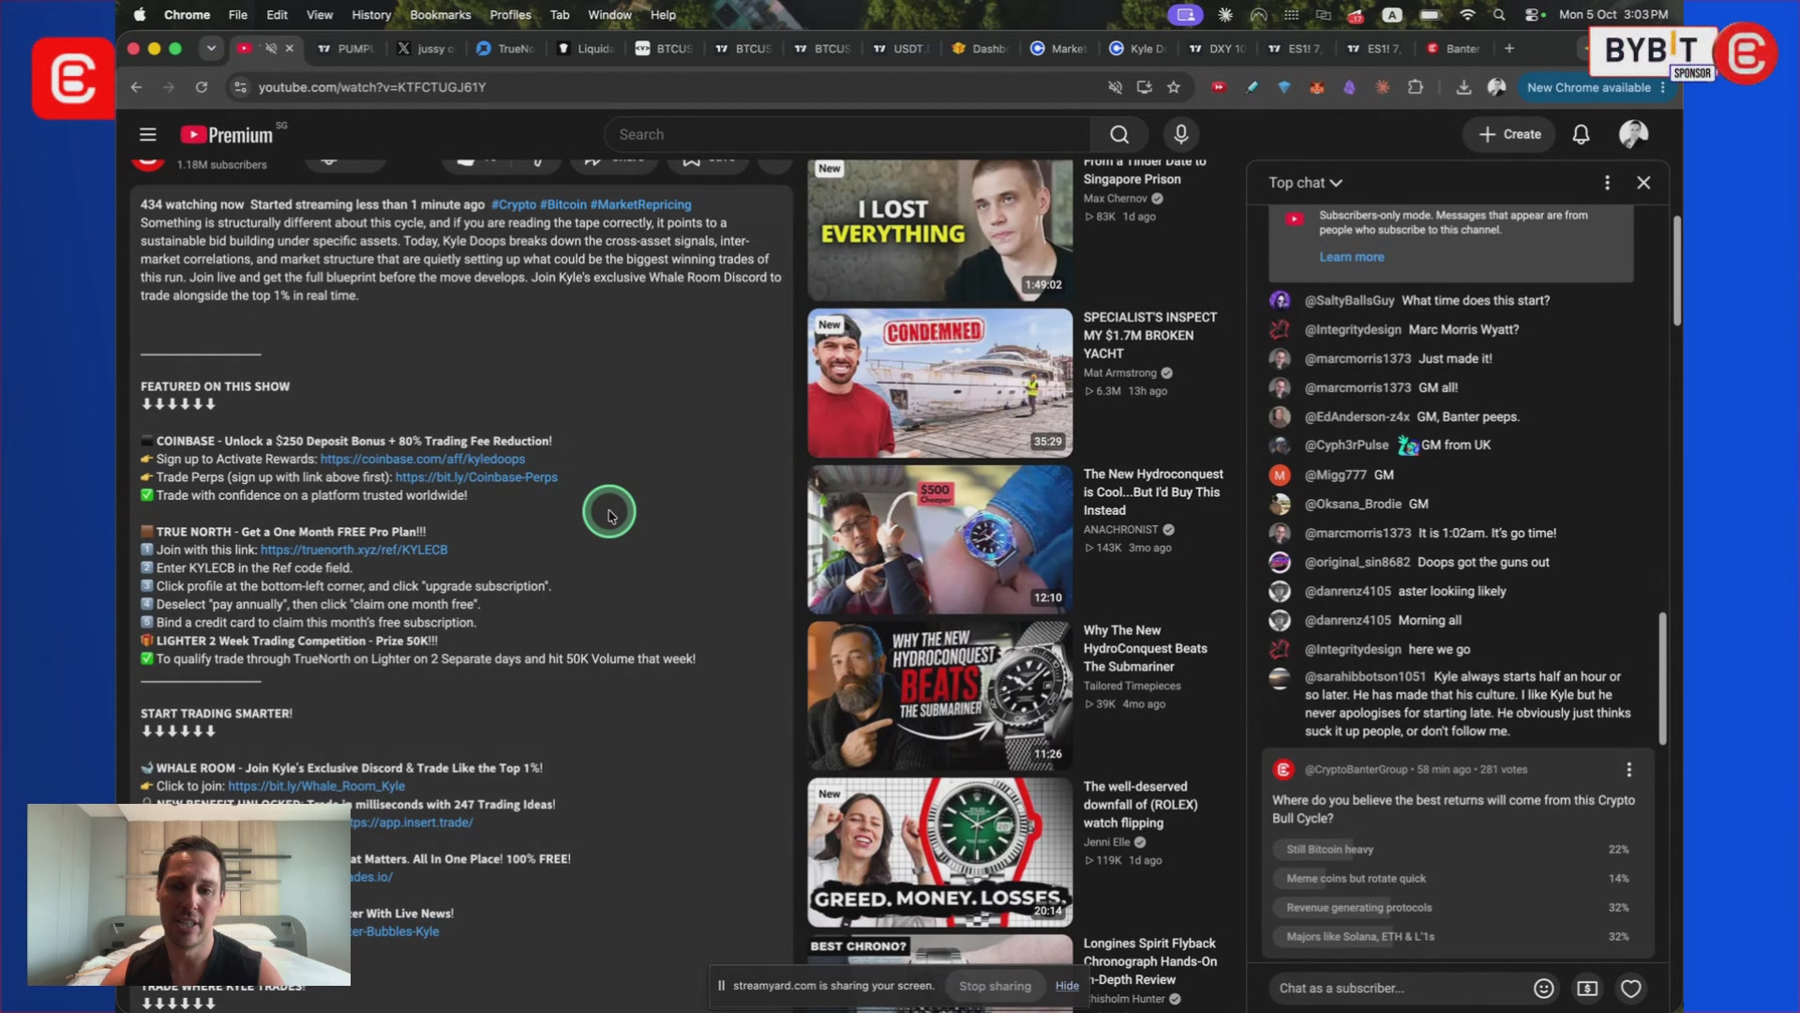Open Chrome extensions puzzle icon
The width and height of the screenshot is (1800, 1013).
pos(1416,87)
